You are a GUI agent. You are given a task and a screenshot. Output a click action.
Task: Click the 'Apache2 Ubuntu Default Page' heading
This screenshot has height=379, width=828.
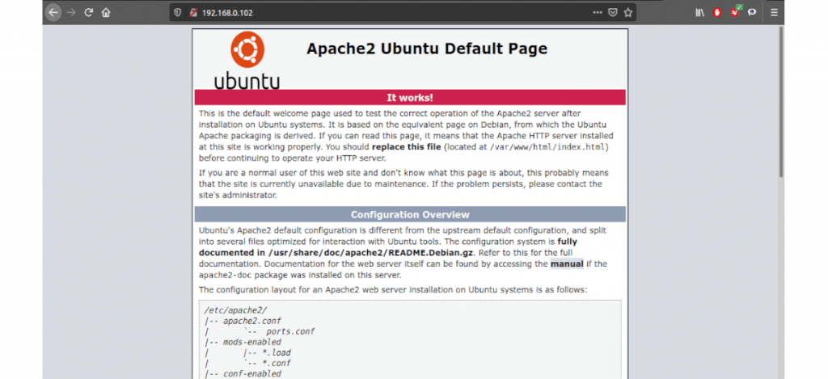(427, 48)
